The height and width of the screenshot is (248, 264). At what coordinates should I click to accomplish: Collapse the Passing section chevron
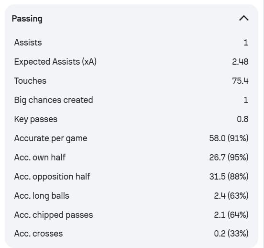244,18
